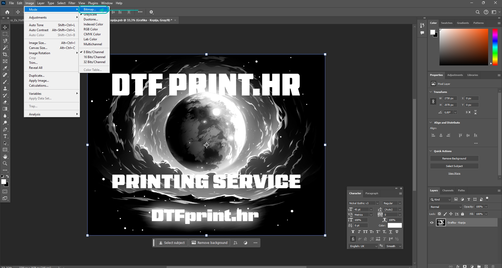Select the Pen tool

[5, 129]
